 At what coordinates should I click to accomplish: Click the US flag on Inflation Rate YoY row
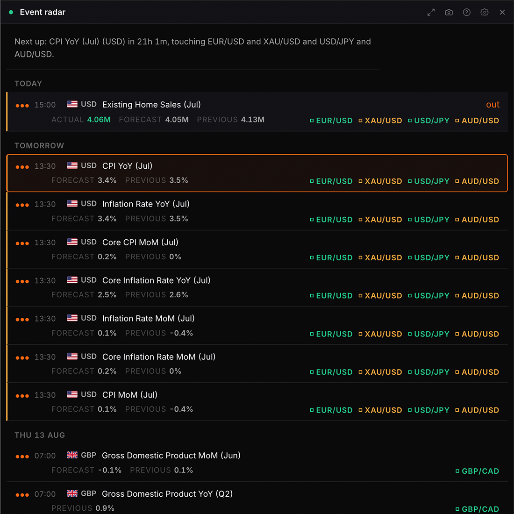tap(72, 204)
